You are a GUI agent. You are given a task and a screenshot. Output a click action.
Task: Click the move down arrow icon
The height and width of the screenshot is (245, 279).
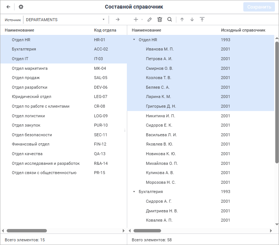pyautogui.click(x=192, y=20)
